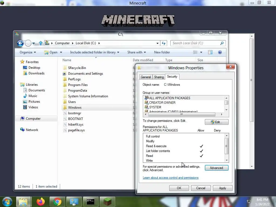Change view with the views icon
This screenshot has width=276, height=207.
[195, 52]
